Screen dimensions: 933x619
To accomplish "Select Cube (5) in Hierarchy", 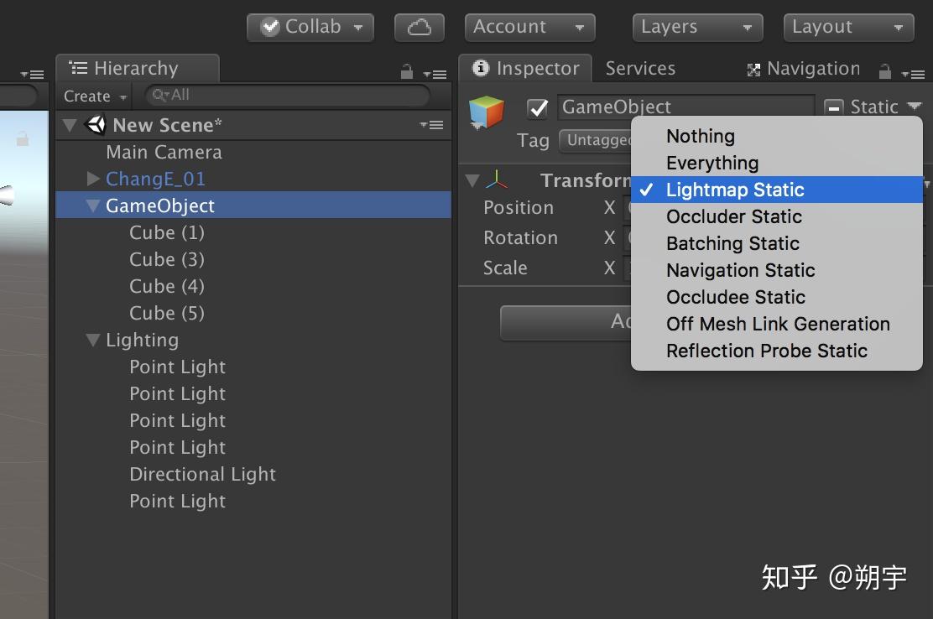I will pyautogui.click(x=253, y=313).
